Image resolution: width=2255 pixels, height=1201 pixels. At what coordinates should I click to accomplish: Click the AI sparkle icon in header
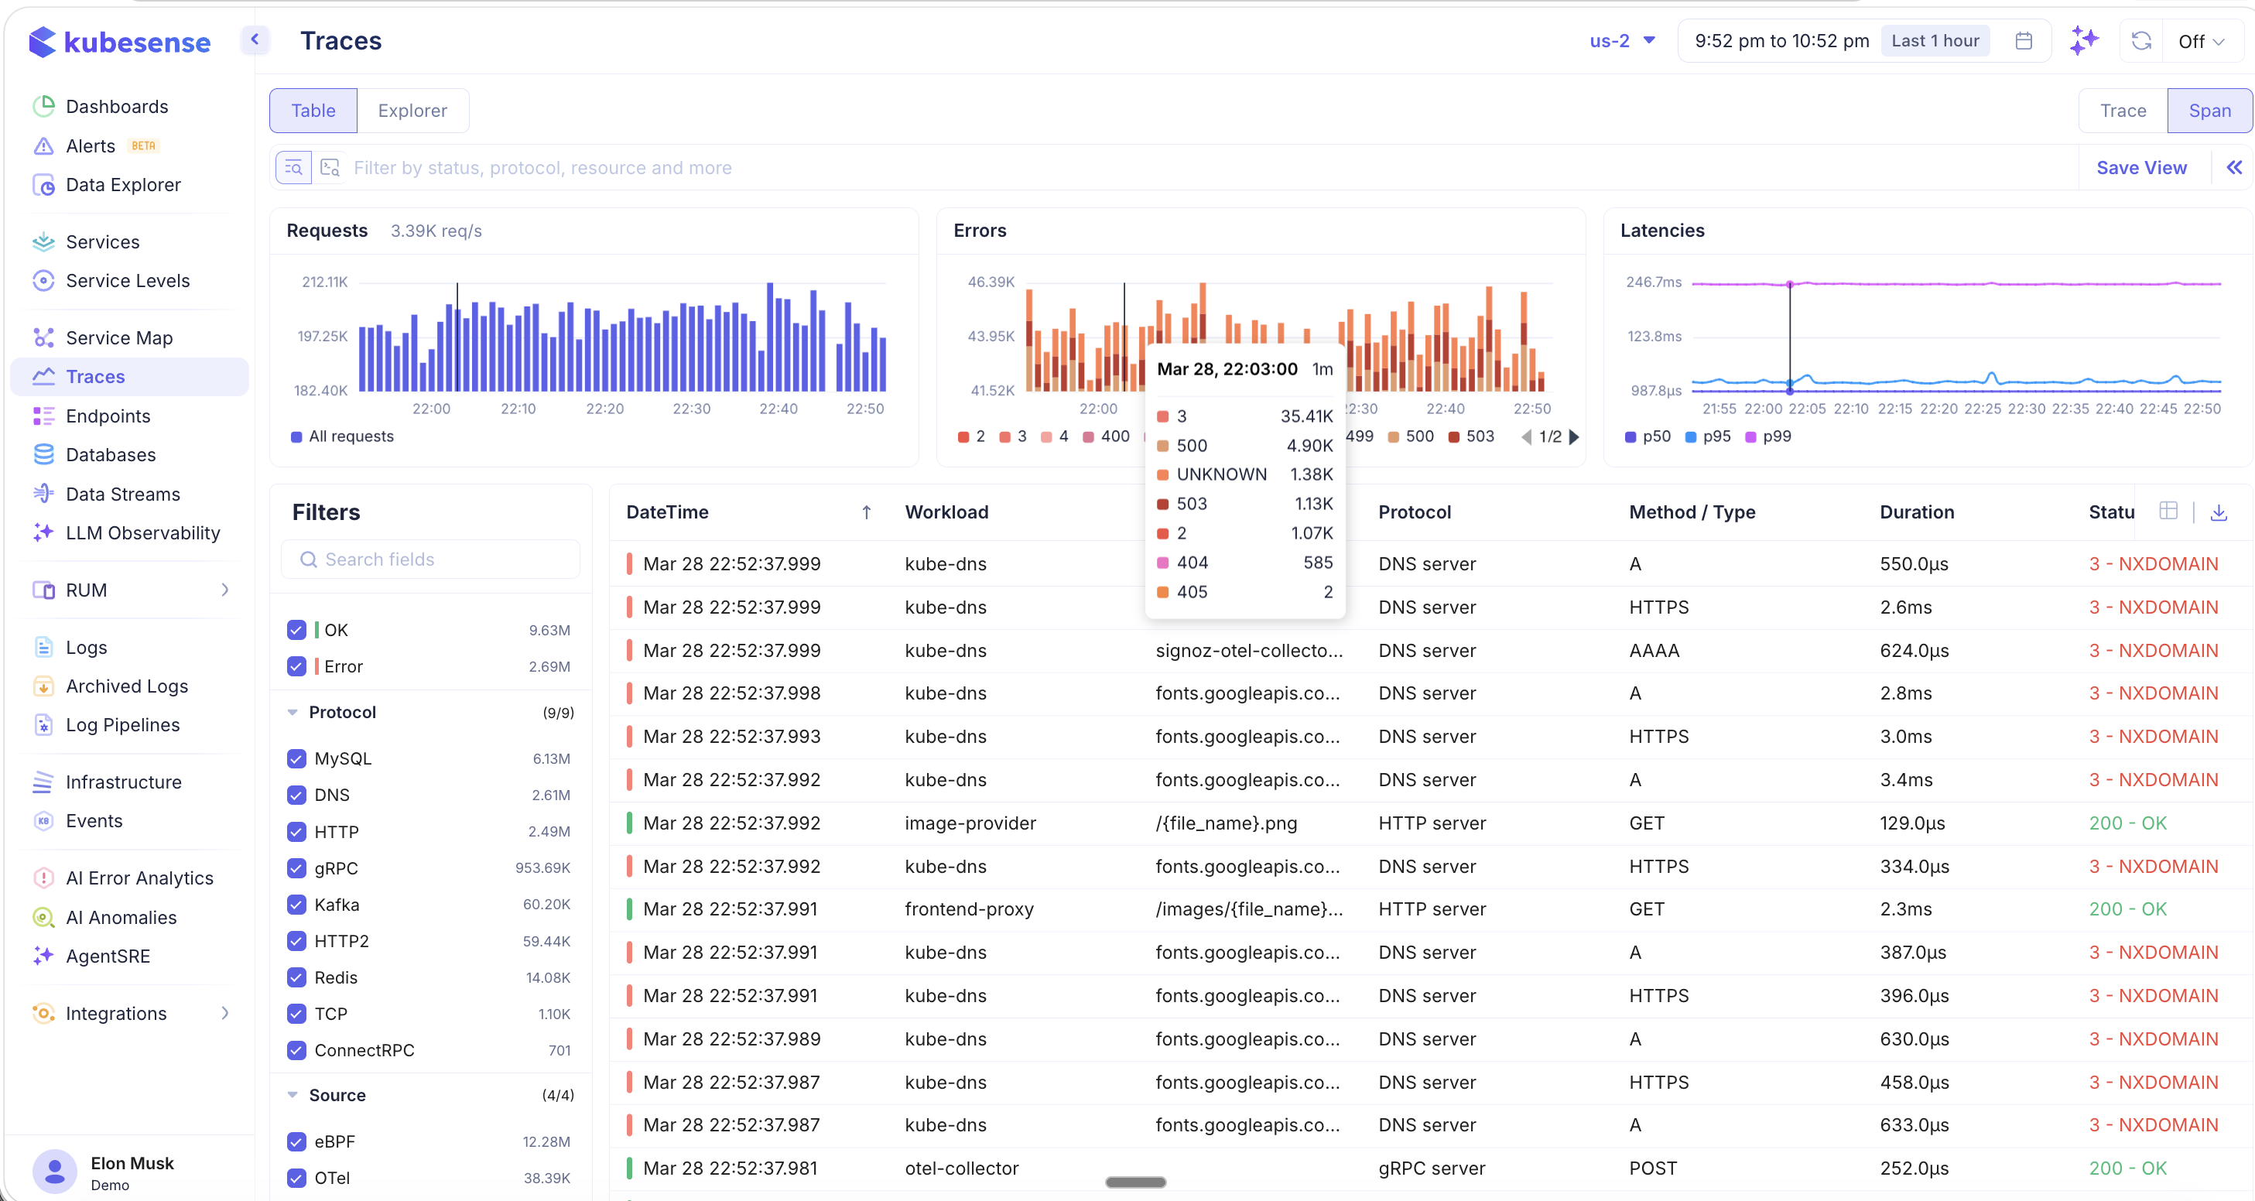[2083, 41]
